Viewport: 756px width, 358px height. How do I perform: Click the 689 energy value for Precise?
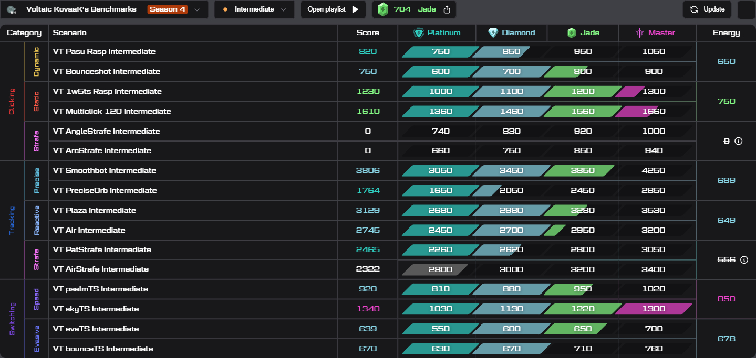coord(727,181)
